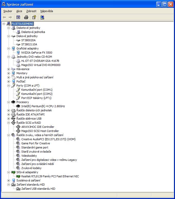The image size is (175, 199).
Task: Click the Disketové jednotky floppy icon
Action: point(13,28)
